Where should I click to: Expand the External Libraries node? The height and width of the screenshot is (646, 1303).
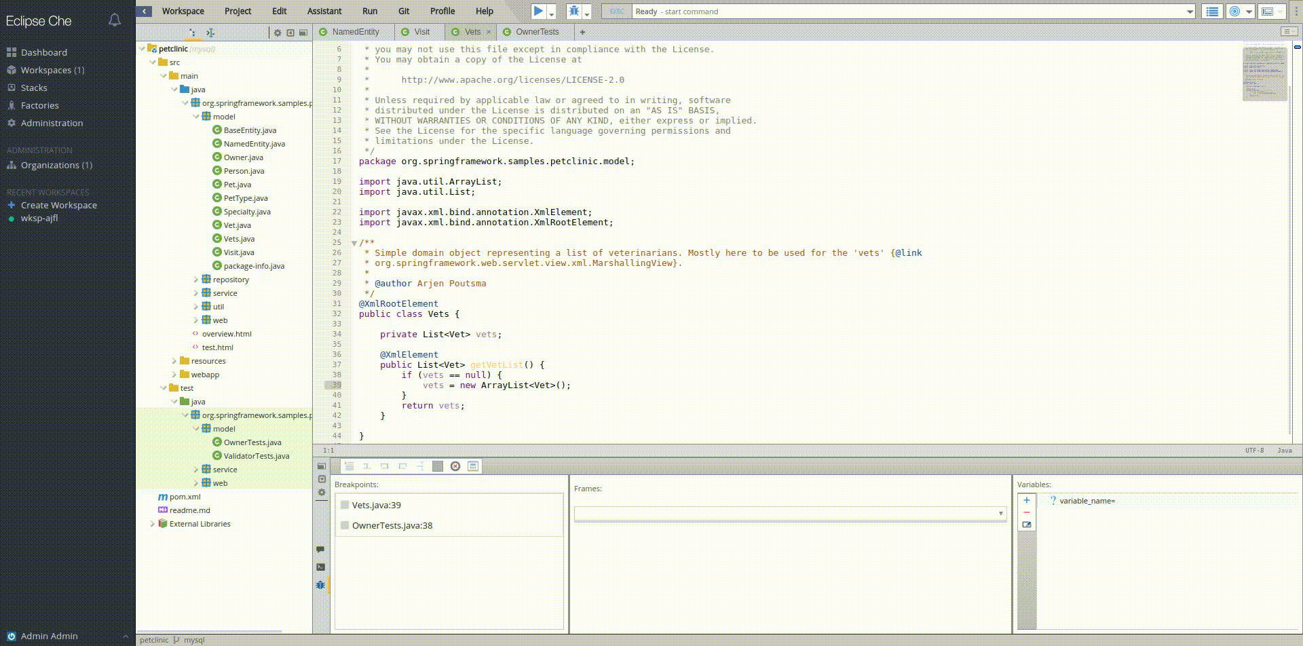[x=152, y=524]
